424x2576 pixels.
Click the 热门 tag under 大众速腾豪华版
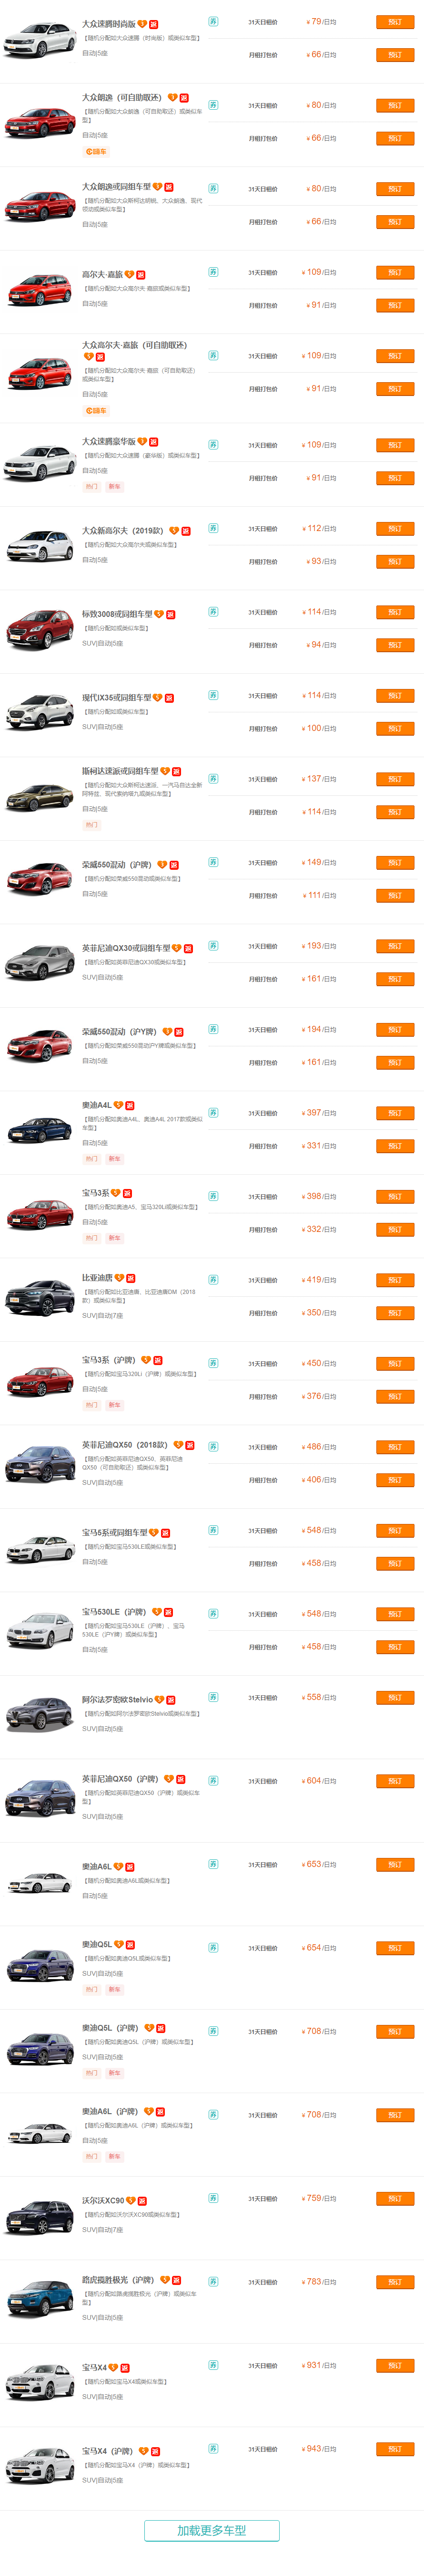(x=92, y=487)
